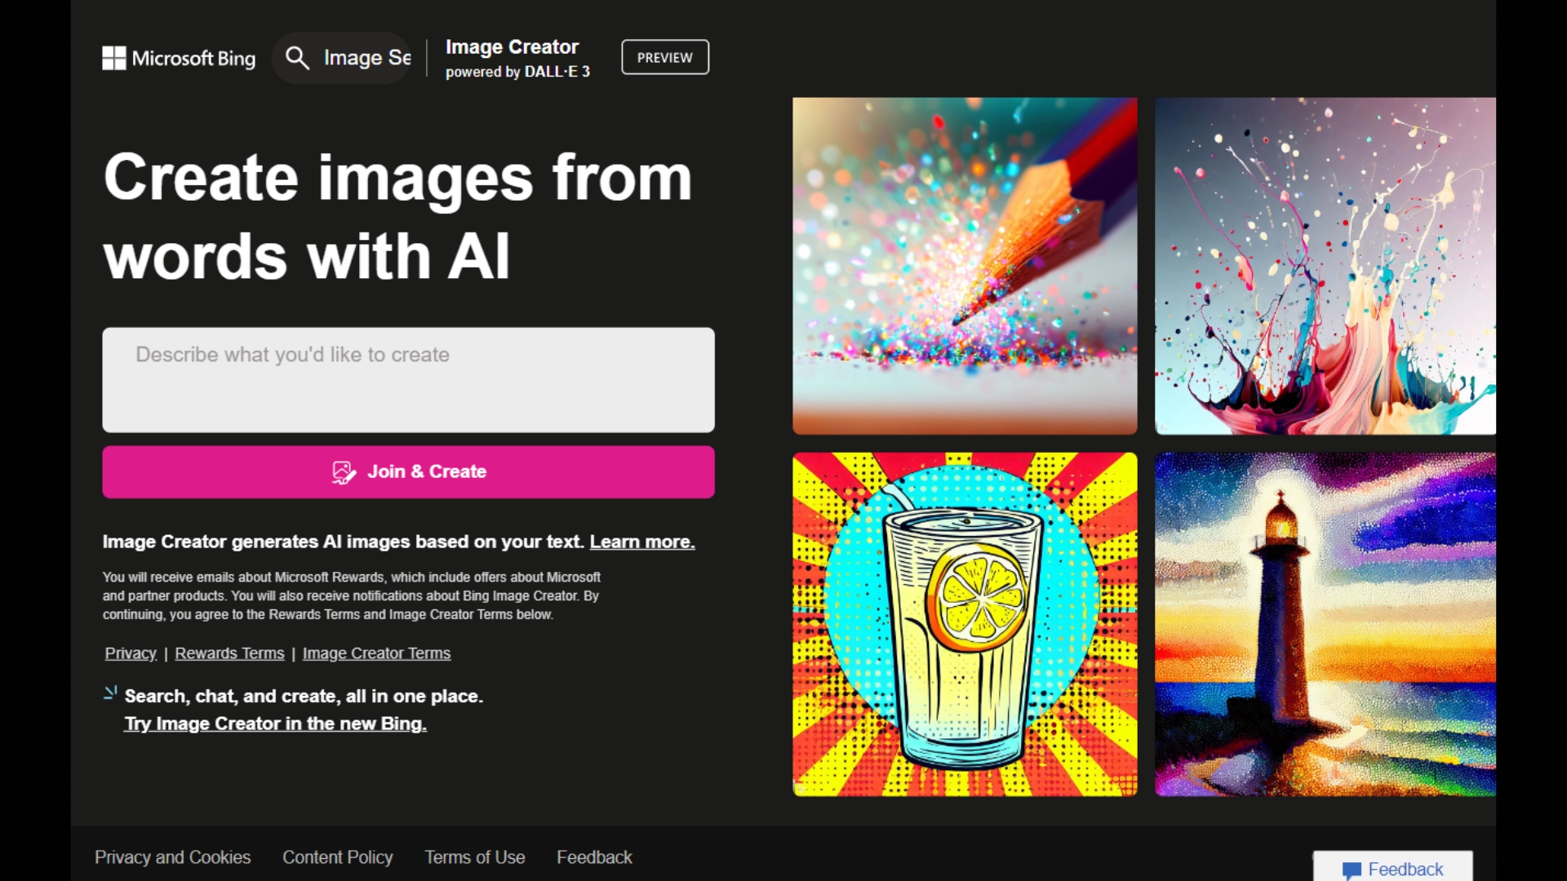Image resolution: width=1567 pixels, height=881 pixels.
Task: Open the Privacy link
Action: [x=130, y=653]
